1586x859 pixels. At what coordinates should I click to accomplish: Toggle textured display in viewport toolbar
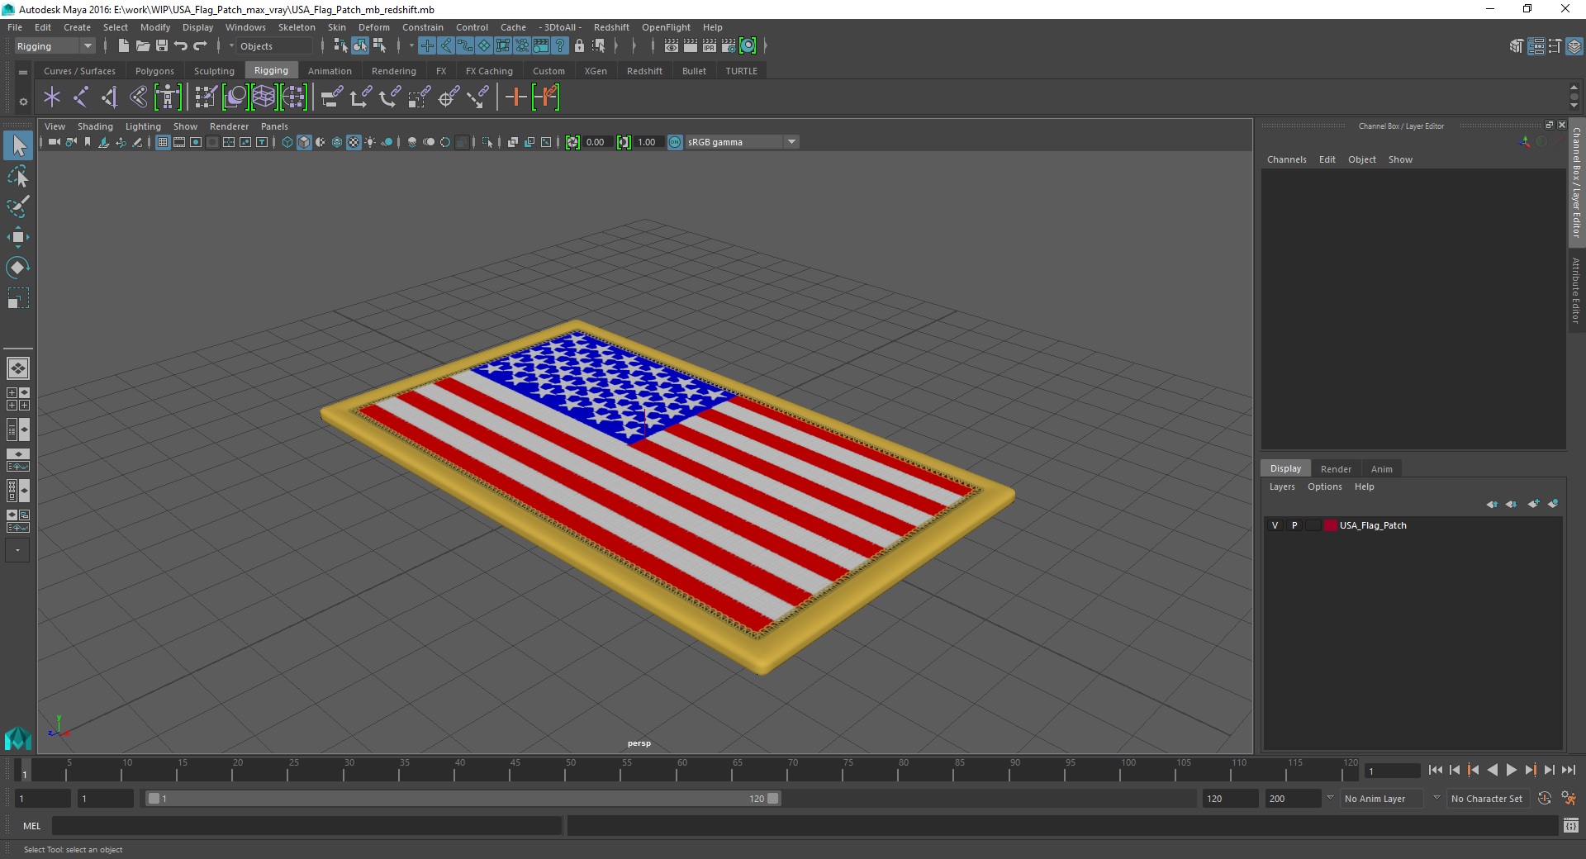[x=354, y=142]
